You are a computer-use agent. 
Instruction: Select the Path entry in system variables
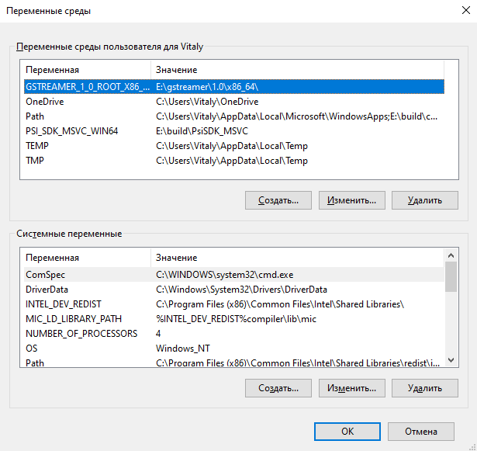coord(35,363)
